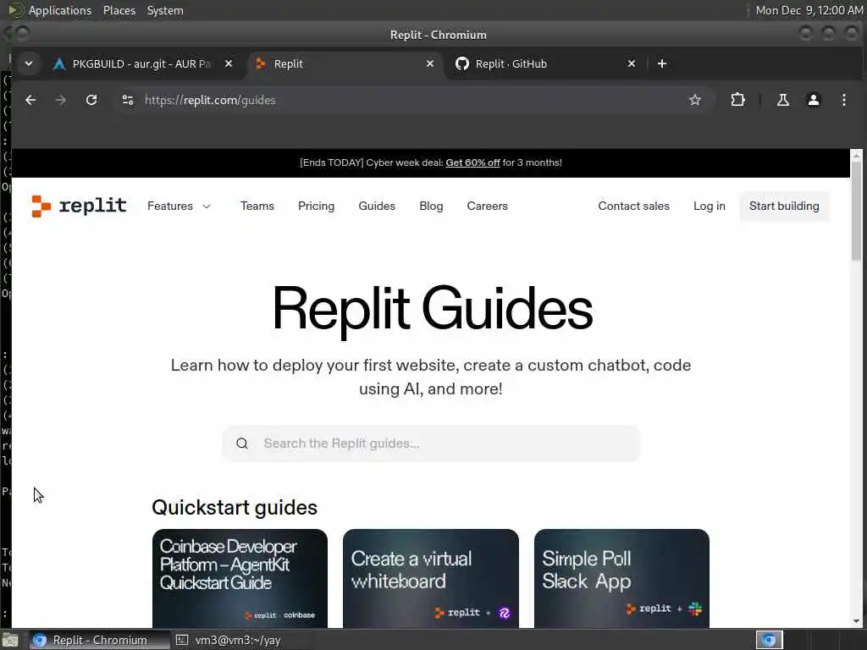Open the profile avatar menu
This screenshot has height=650, width=867.
coord(814,100)
